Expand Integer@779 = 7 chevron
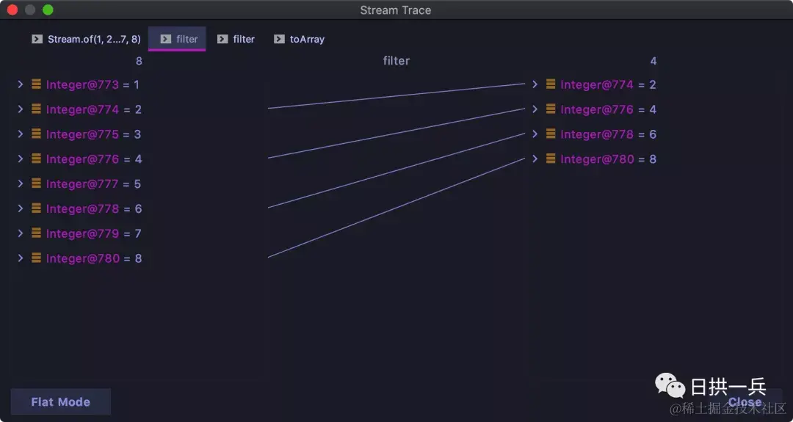 click(21, 233)
